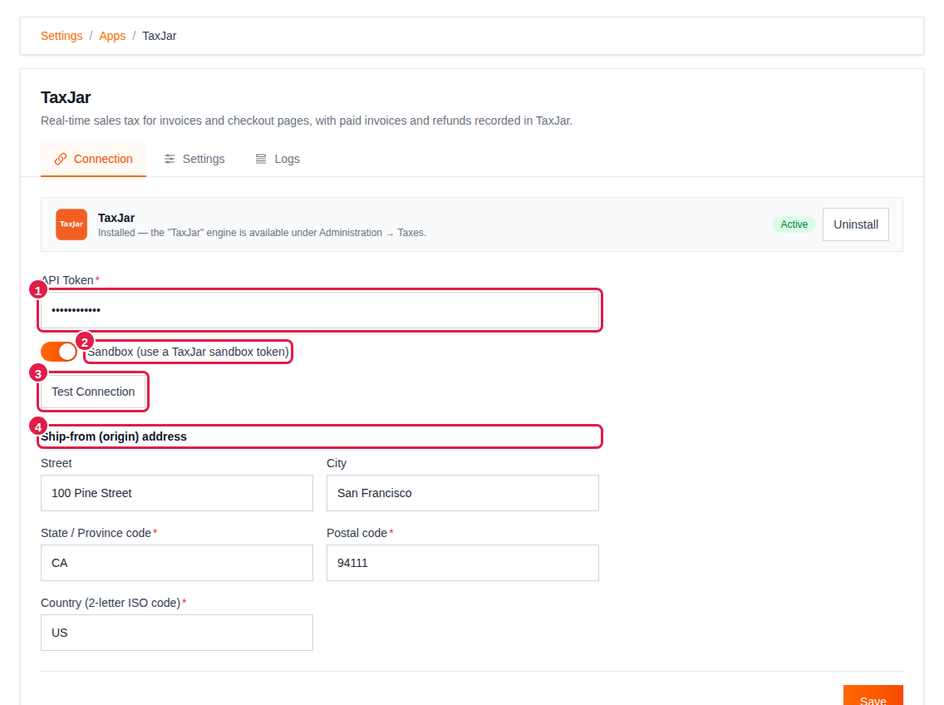Image resolution: width=944 pixels, height=705 pixels.
Task: Click the Postal code field with 94111
Action: point(462,563)
